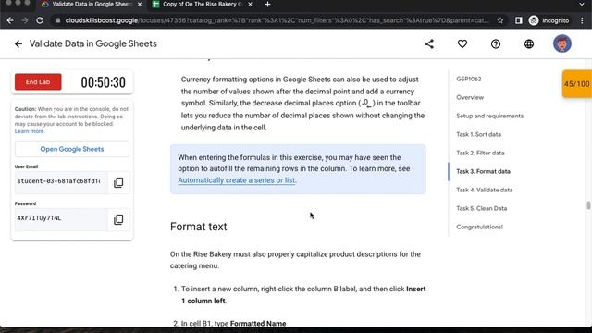Reload the page with the refresh icon
The width and height of the screenshot is (592, 333).
click(x=40, y=20)
